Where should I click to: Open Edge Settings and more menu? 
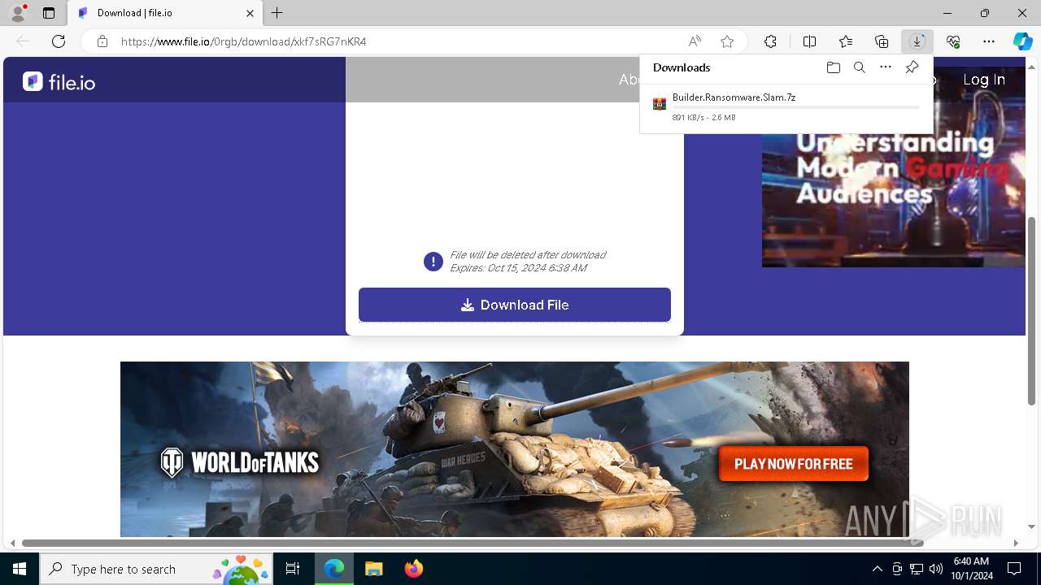tap(989, 41)
